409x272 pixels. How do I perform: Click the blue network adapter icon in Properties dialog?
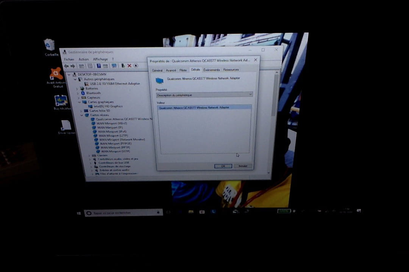pyautogui.click(x=159, y=80)
